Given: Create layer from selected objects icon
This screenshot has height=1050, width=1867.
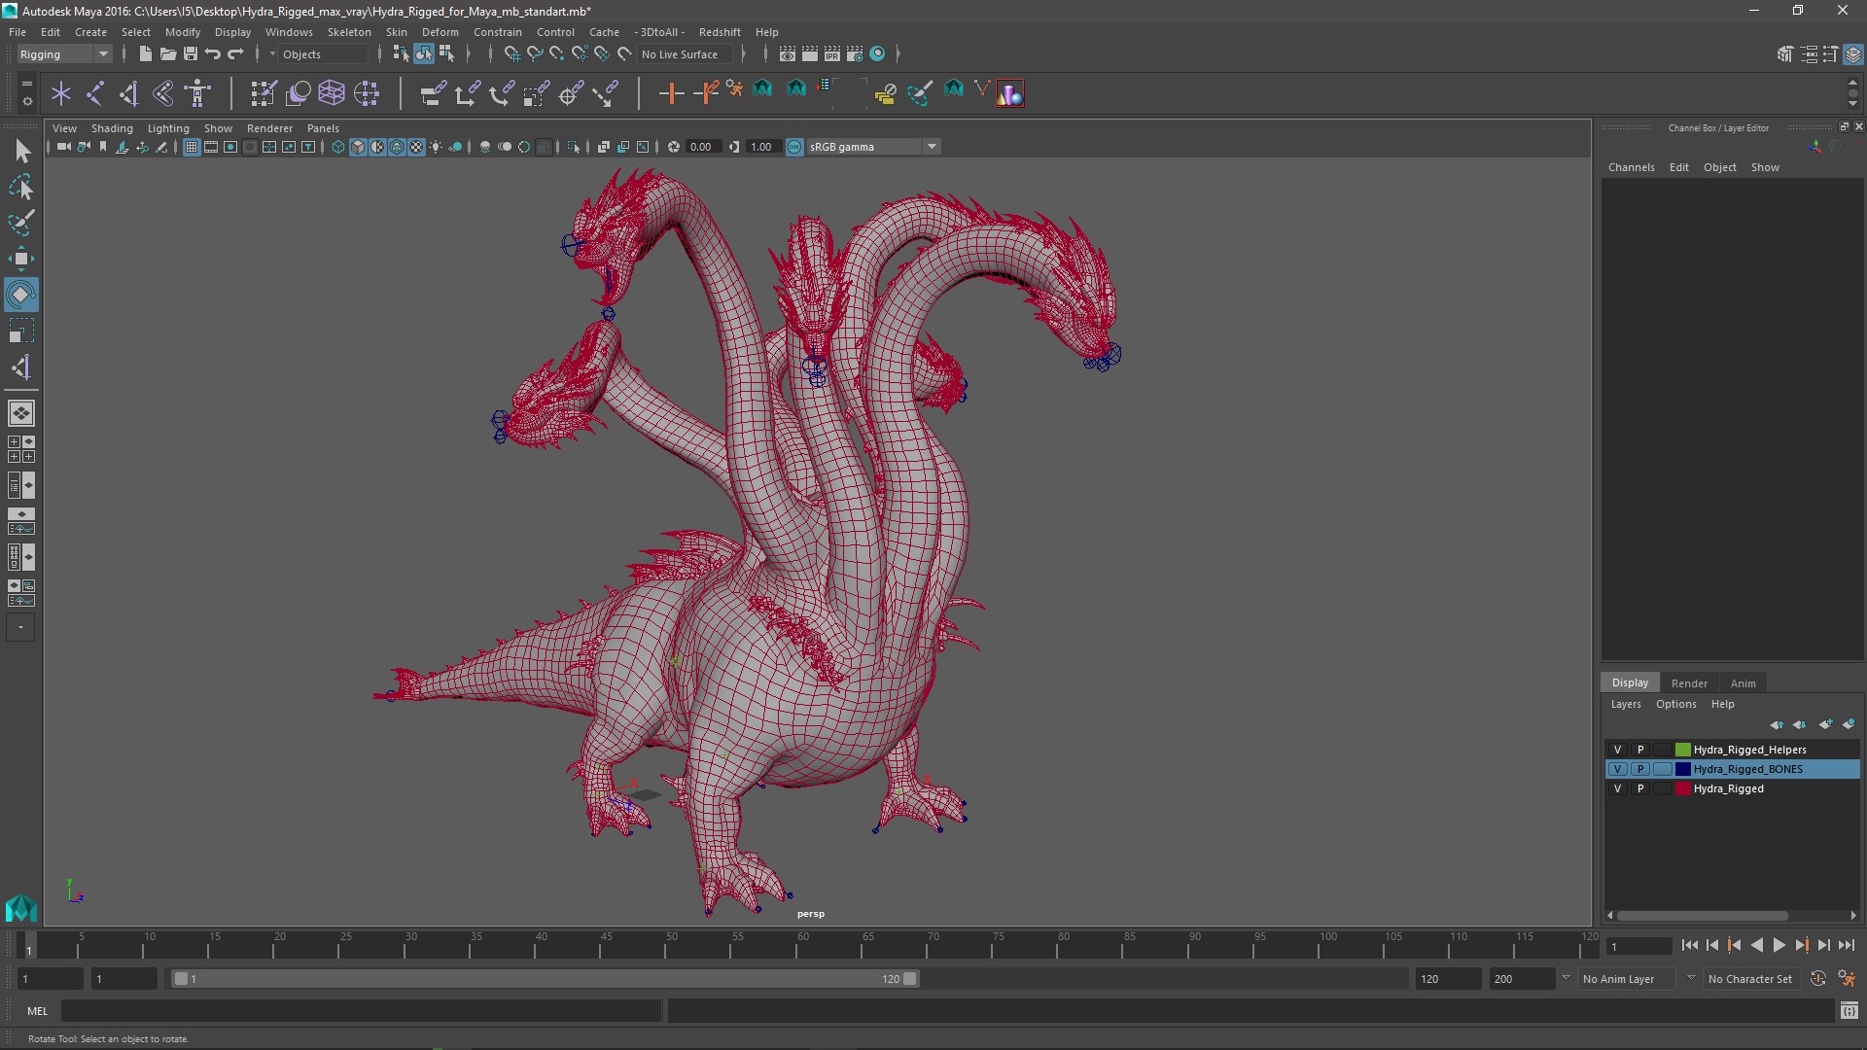Looking at the screenshot, I should coord(1849,724).
